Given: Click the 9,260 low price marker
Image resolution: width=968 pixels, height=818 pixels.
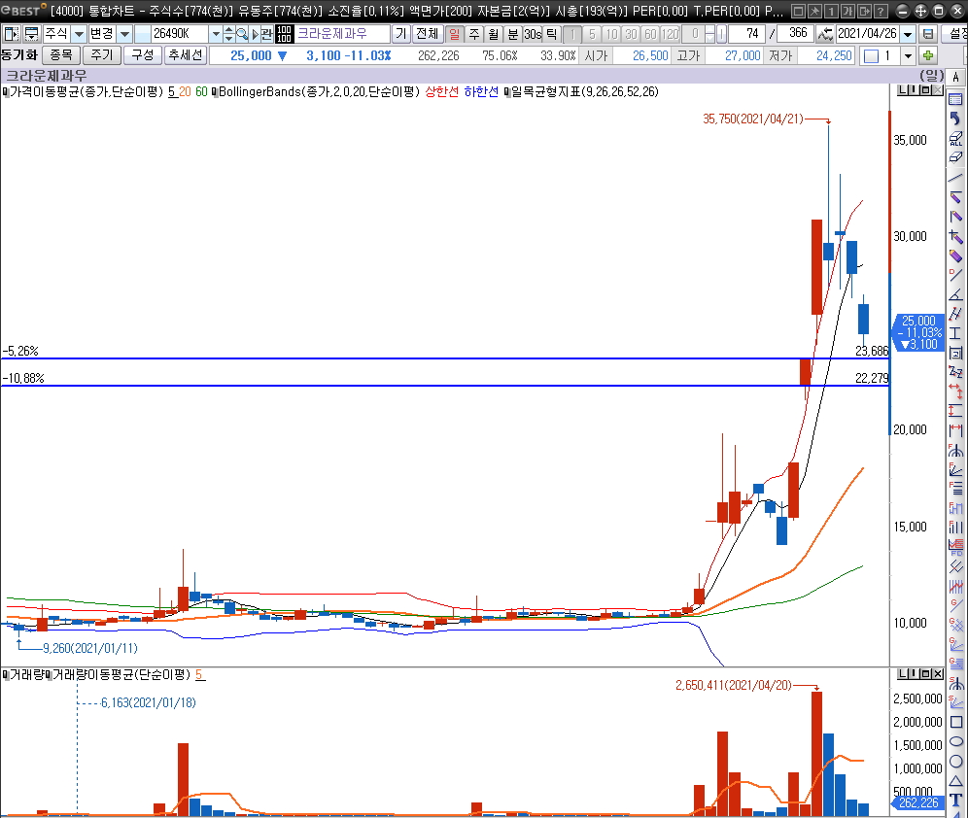Looking at the screenshot, I should [x=90, y=648].
